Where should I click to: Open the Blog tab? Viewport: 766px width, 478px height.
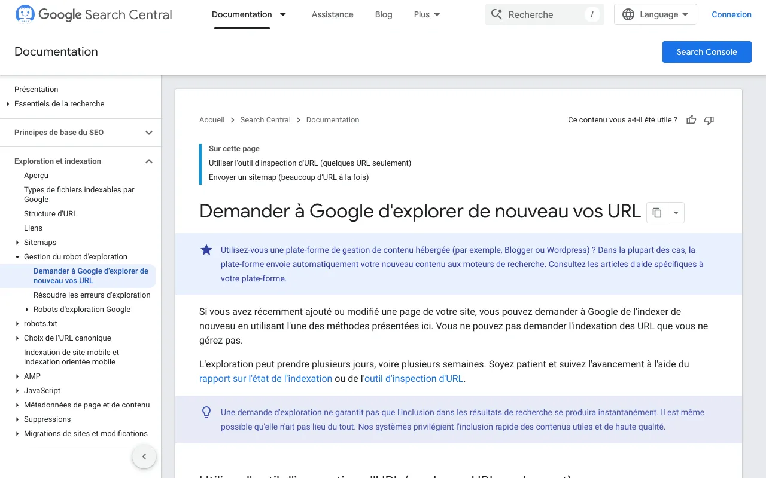[384, 14]
